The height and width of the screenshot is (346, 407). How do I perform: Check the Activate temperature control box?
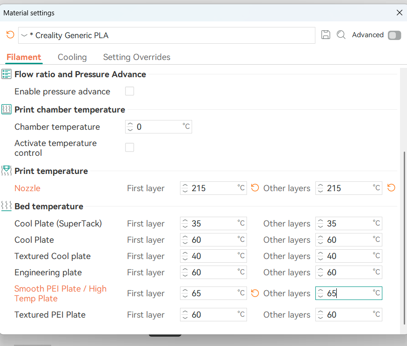(x=130, y=148)
